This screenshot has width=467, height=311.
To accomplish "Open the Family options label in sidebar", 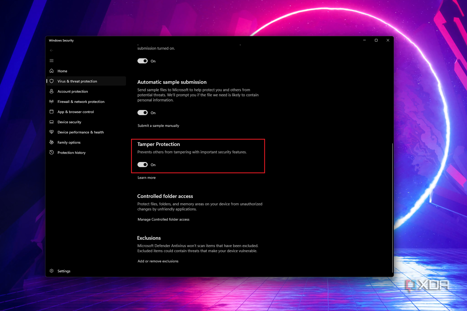I will [x=69, y=142].
